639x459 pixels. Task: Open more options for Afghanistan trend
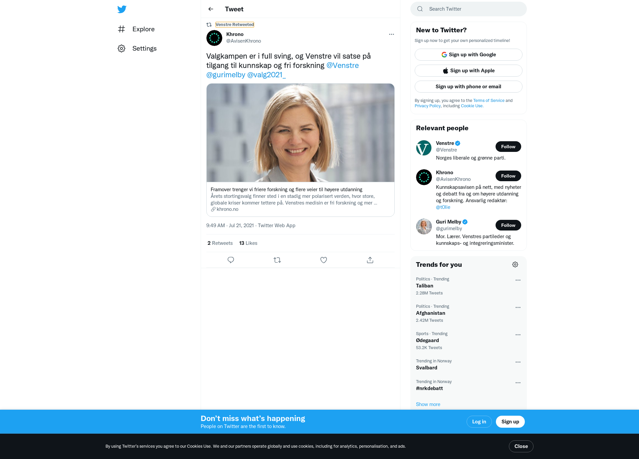(x=518, y=307)
